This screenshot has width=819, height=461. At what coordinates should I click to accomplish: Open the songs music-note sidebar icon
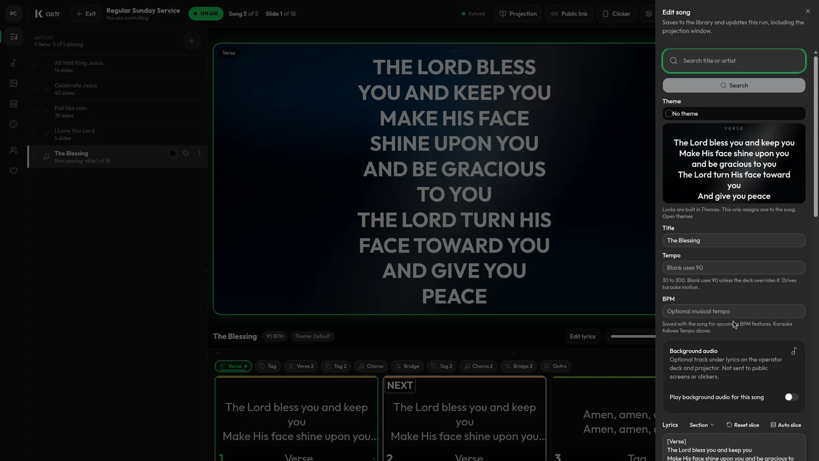[14, 63]
